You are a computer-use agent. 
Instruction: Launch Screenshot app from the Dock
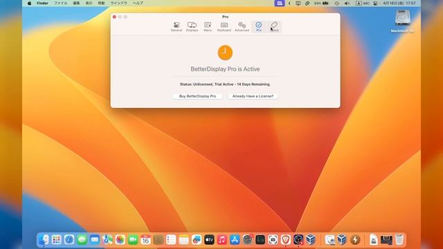[x=273, y=240]
